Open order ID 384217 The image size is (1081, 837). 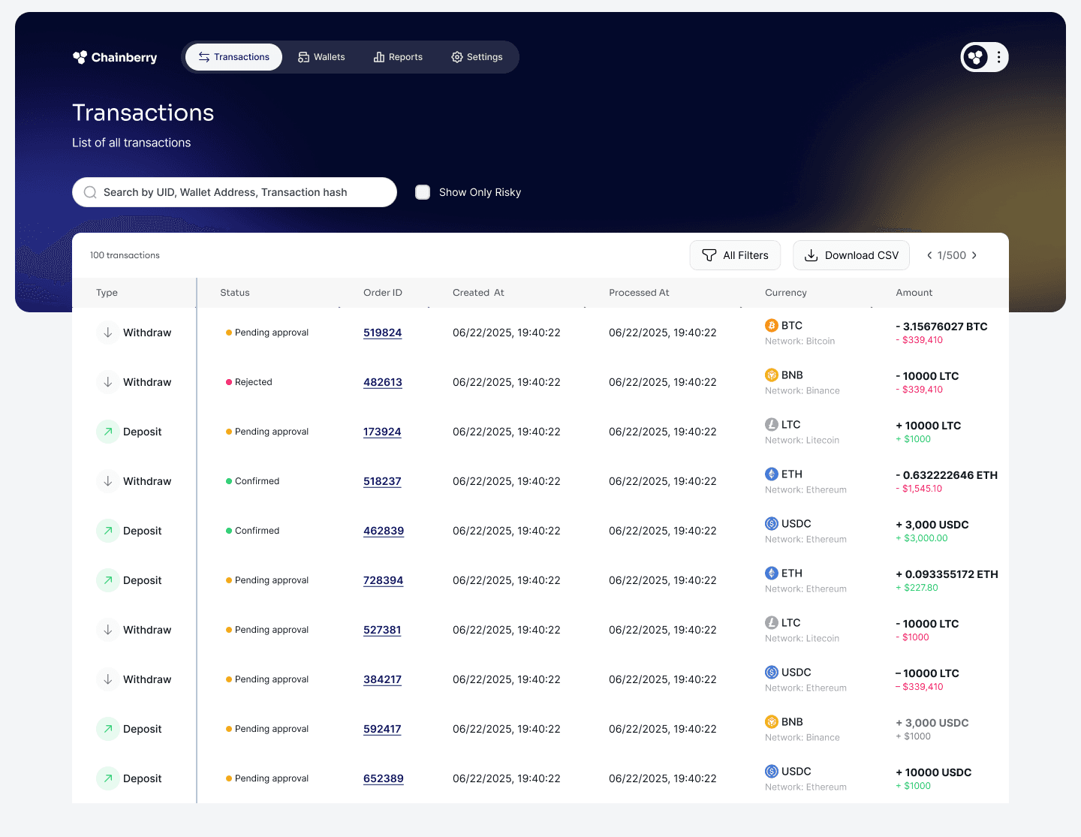(x=382, y=679)
